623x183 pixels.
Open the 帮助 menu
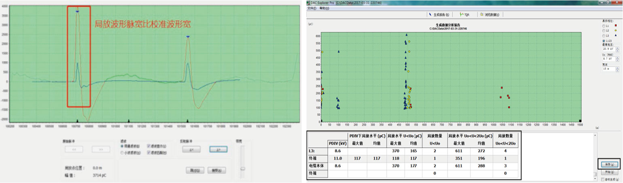[x=324, y=8]
